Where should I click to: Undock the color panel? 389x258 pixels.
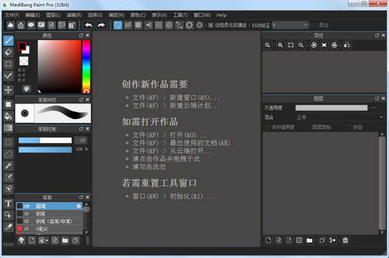tap(81, 36)
